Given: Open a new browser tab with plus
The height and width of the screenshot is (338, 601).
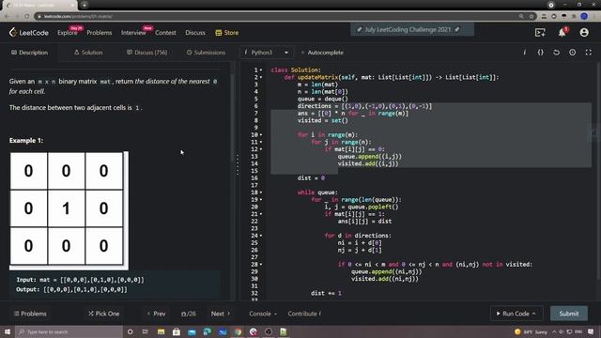Looking at the screenshot, I should (x=85, y=5).
